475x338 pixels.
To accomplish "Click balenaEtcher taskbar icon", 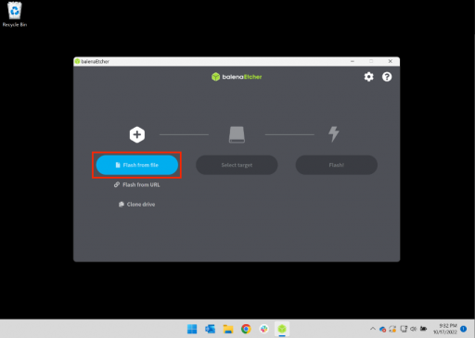I will [x=282, y=329].
